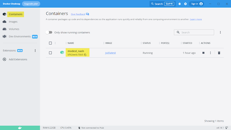This screenshot has height=130, width=231.
Task: Click the Dev Environments icon in sidebar
Action: pos(4,37)
